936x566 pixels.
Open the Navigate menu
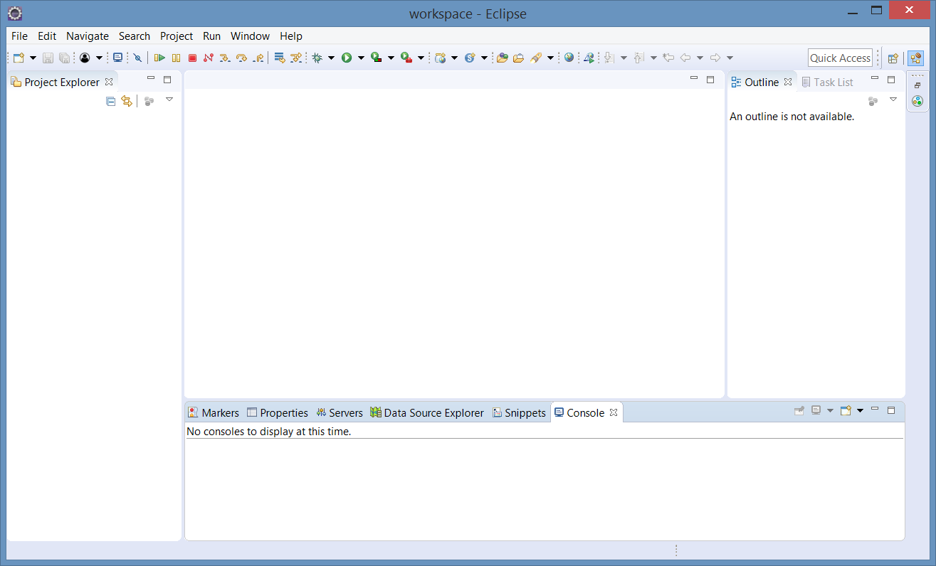click(88, 36)
